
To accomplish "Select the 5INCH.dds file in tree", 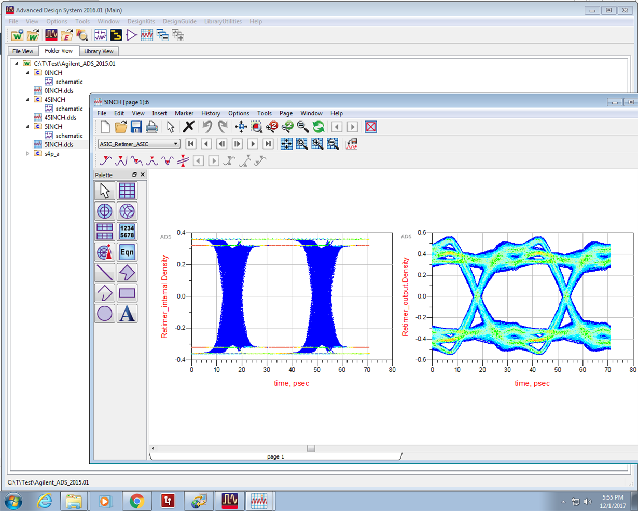I will click(59, 144).
